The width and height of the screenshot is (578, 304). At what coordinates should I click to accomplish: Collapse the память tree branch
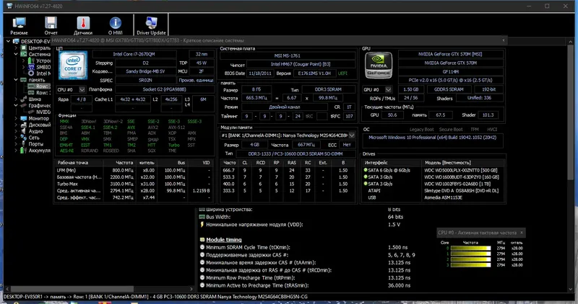click(16, 80)
